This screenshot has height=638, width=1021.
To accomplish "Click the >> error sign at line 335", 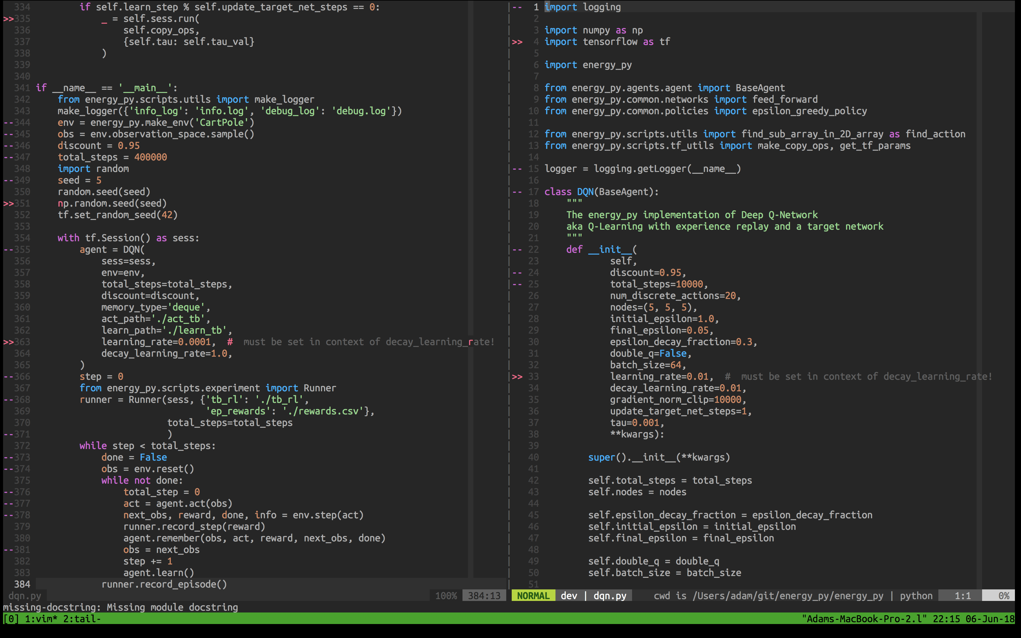I will click(x=9, y=19).
